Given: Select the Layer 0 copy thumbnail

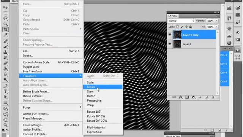Looking at the screenshot, I should tap(177, 35).
